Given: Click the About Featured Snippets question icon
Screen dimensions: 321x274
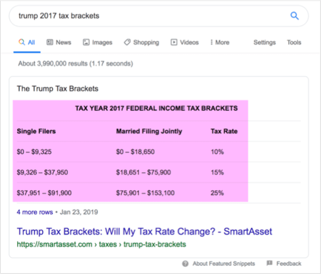Looking at the screenshot, I should (185, 263).
